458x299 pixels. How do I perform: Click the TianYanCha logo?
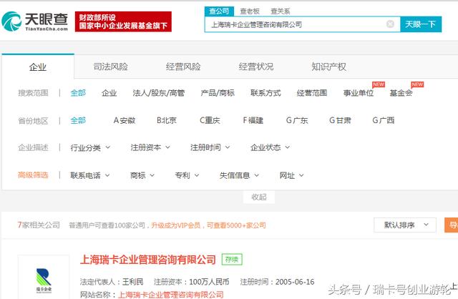pyautogui.click(x=35, y=21)
